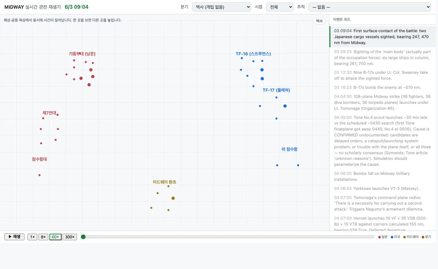Switch speed to 300×
Screen dimensions: 438x269
click(70, 237)
